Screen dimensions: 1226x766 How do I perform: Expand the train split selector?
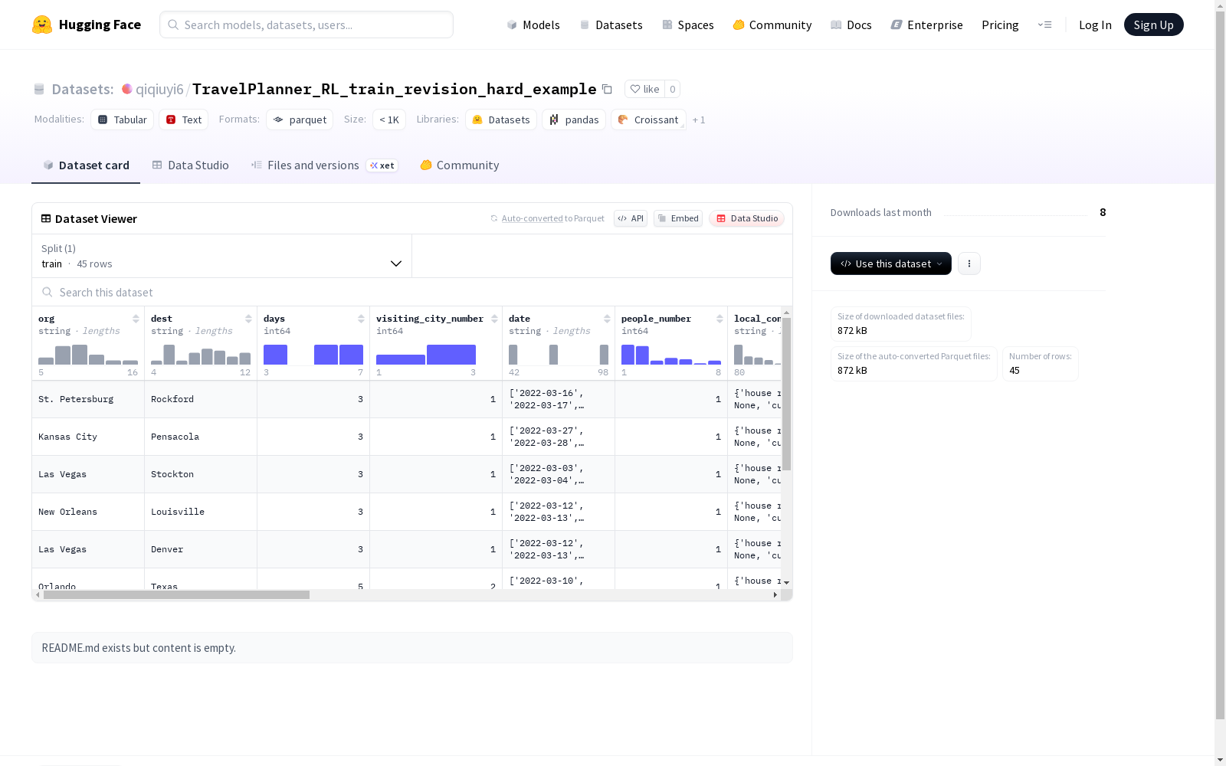coord(221,256)
